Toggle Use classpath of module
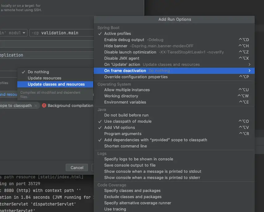The height and width of the screenshot is (212, 264). click(x=174, y=121)
